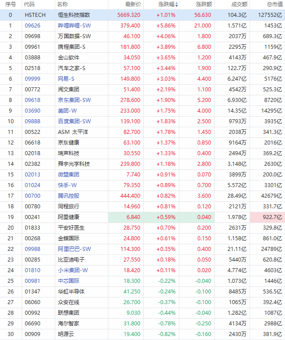Open stock link 百度集团-SW
This screenshot has width=285, height=340.
pos(74,121)
